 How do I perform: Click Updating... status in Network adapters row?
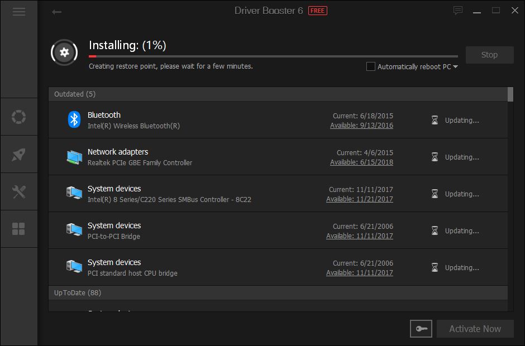462,157
